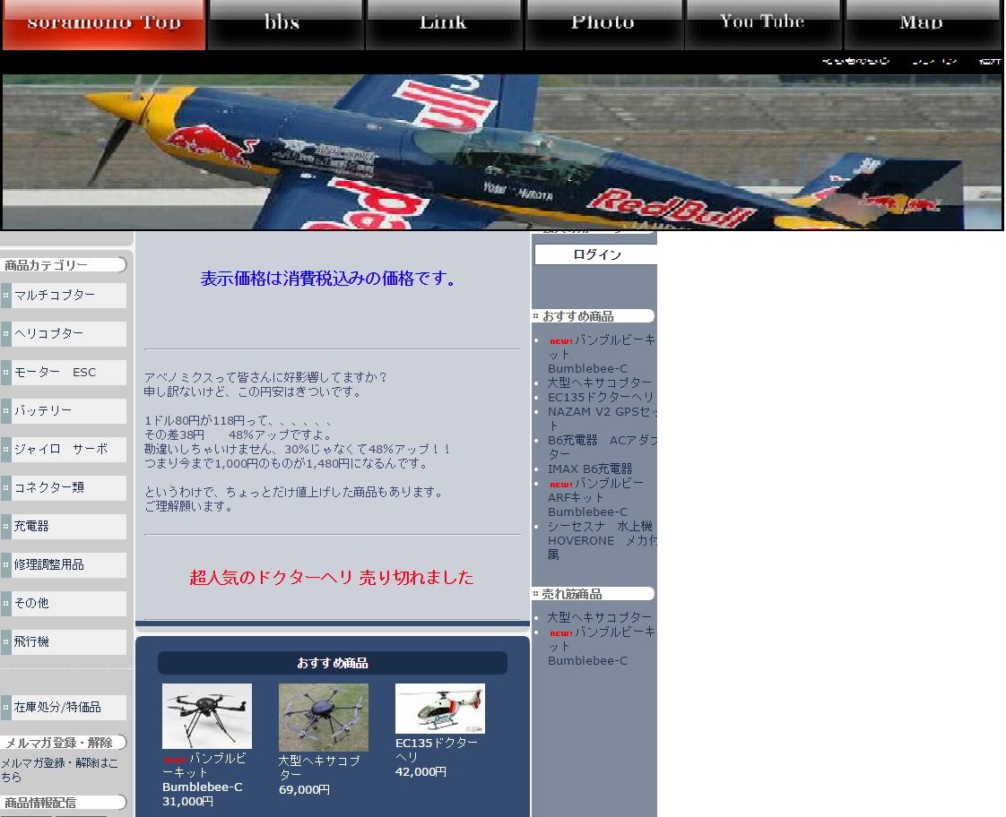
Task: Open バンブルビーキット Bumblebee-C 31,000円 product title
Action: (204, 773)
